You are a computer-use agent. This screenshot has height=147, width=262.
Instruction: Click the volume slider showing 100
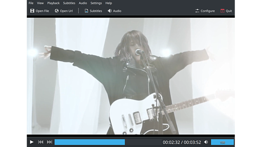[222, 142]
